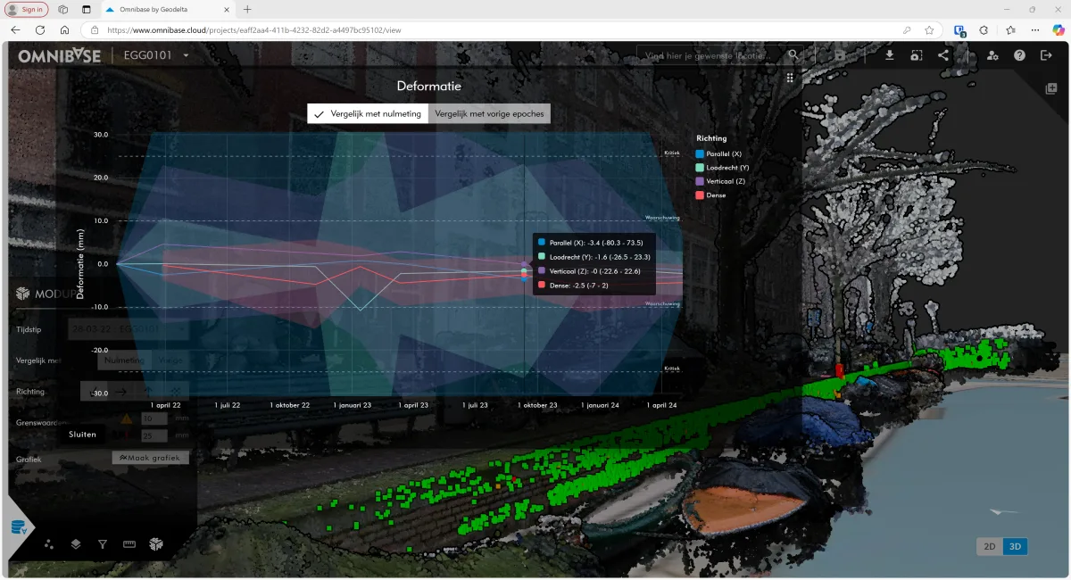Toggle Parallel (X) series in legend
This screenshot has width=1071, height=580.
coord(719,153)
